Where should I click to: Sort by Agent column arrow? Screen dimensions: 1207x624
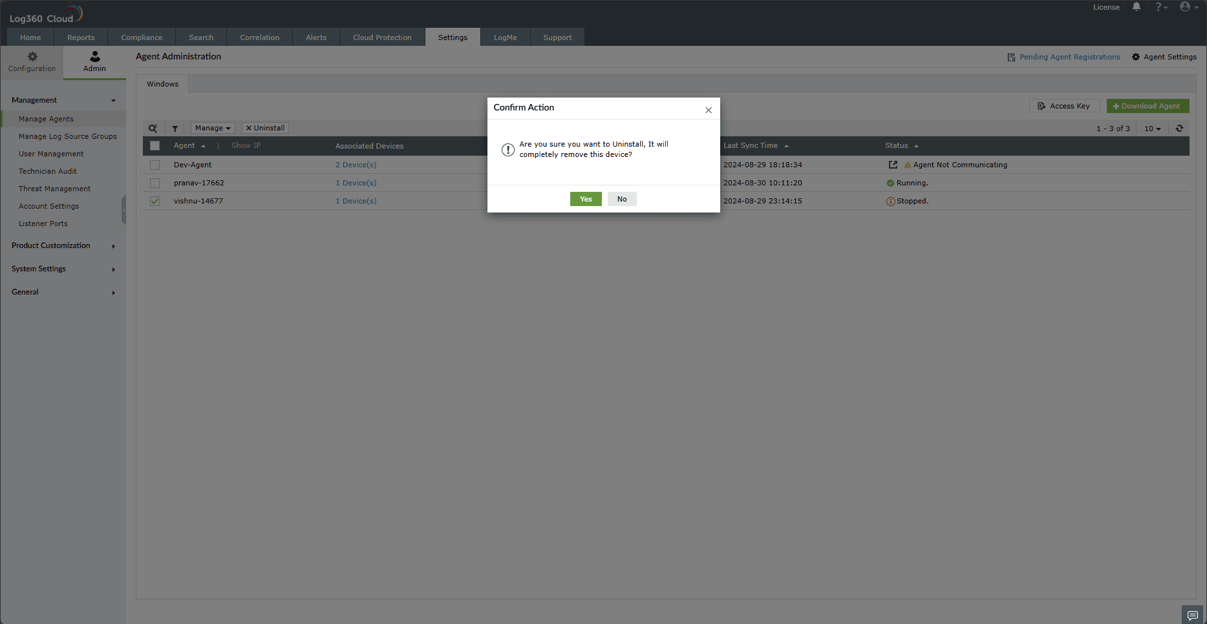(x=203, y=146)
